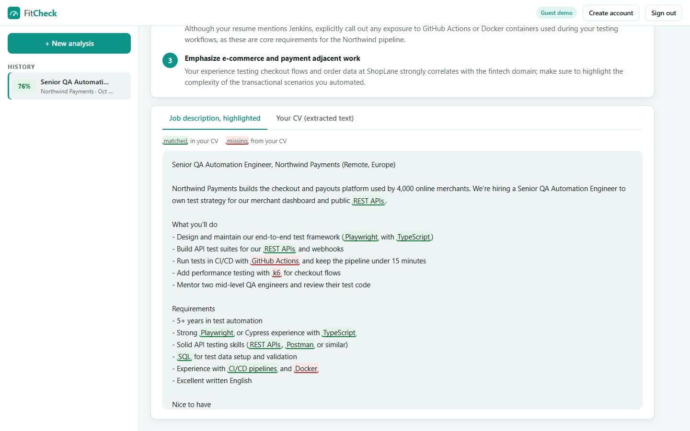Click 'Playwright' in the Cypress experience line
The image size is (690, 431).
tap(217, 333)
